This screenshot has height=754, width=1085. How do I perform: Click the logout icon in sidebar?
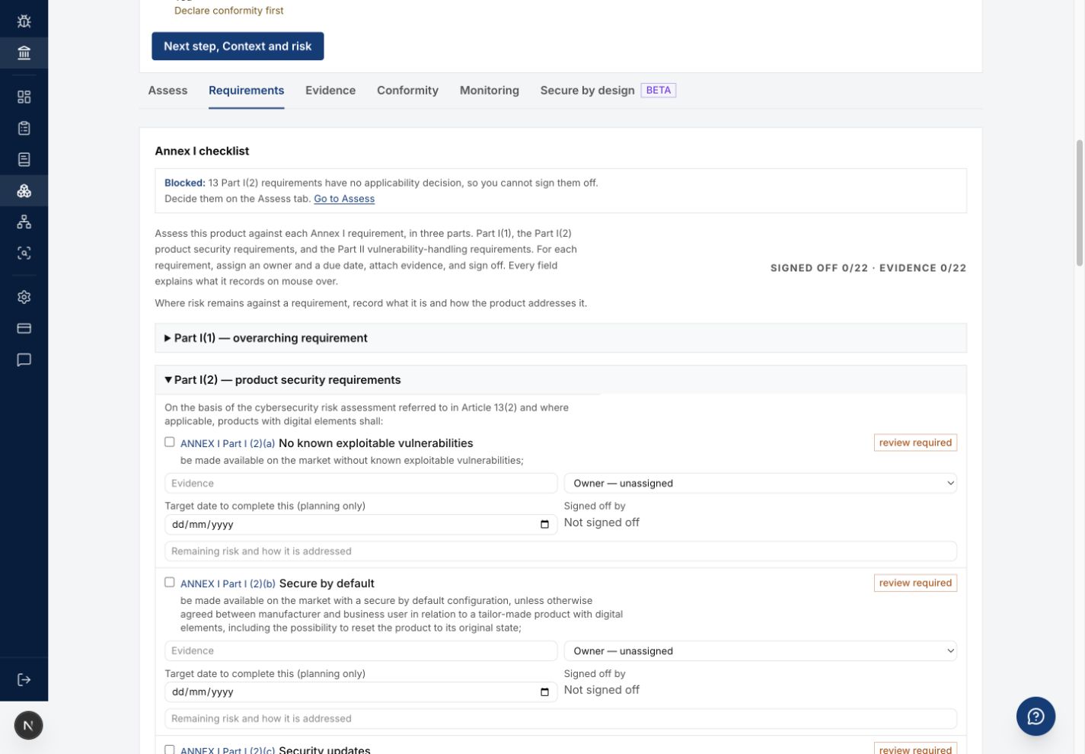coord(24,679)
